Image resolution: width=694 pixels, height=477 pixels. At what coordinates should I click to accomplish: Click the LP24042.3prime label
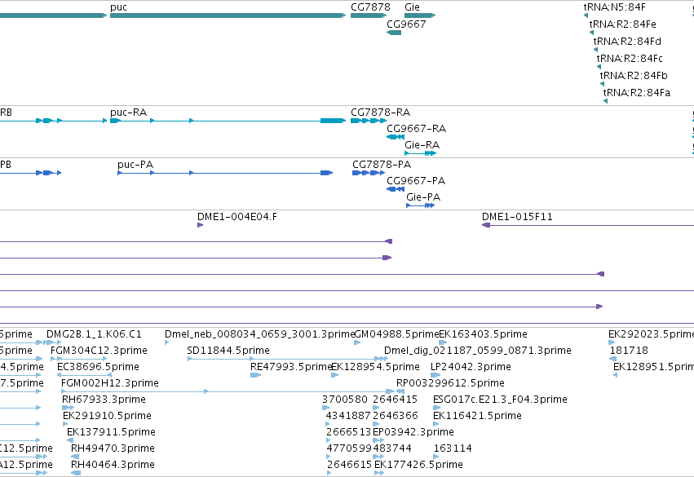[x=471, y=367]
